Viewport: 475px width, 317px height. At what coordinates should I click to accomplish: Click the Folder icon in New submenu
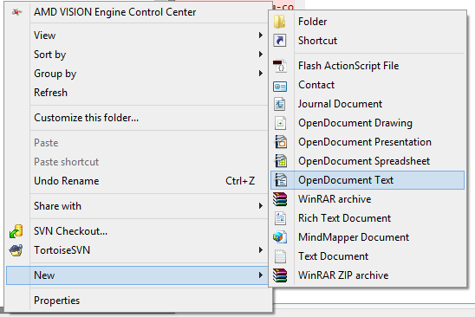click(280, 22)
